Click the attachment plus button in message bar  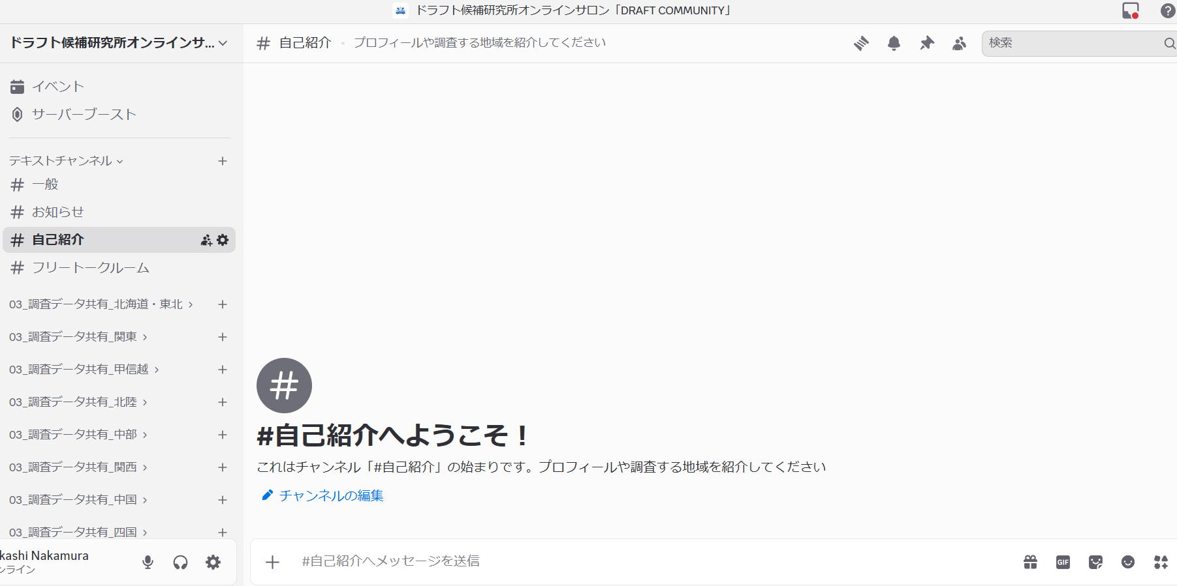point(273,562)
